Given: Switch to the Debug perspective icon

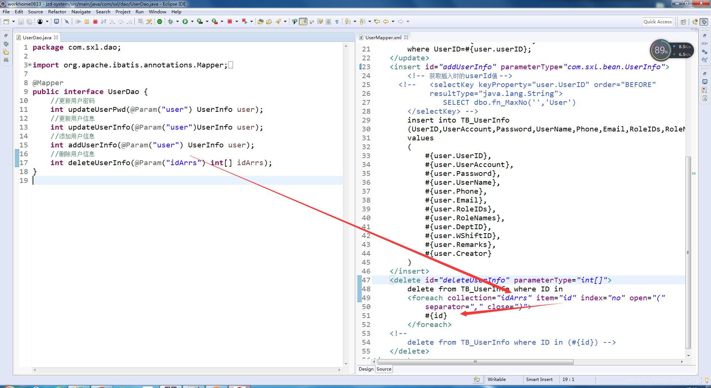Looking at the screenshot, I should pos(704,22).
